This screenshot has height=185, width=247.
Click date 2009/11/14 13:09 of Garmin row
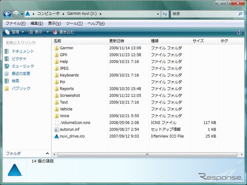click(125, 48)
